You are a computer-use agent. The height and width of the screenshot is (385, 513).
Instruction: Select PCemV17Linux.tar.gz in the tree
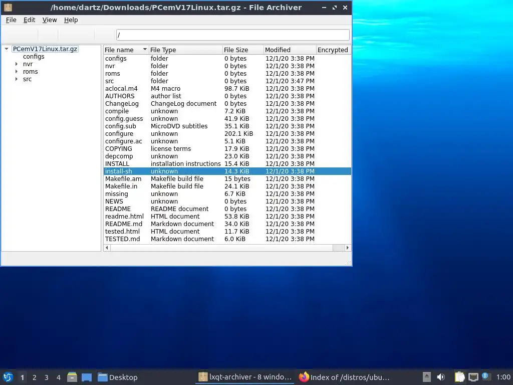(x=45, y=49)
